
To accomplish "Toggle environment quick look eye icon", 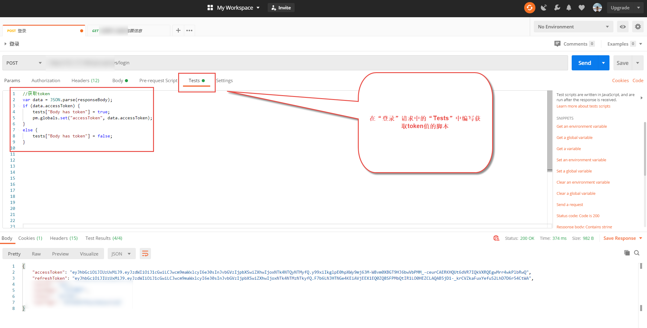I will point(622,27).
